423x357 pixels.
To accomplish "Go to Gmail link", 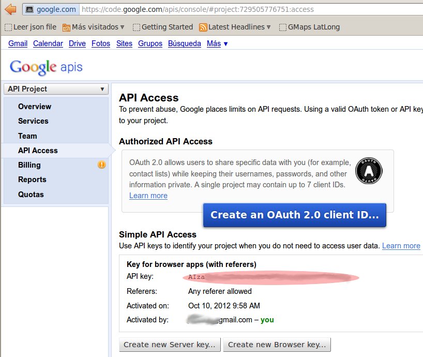I will (x=18, y=43).
